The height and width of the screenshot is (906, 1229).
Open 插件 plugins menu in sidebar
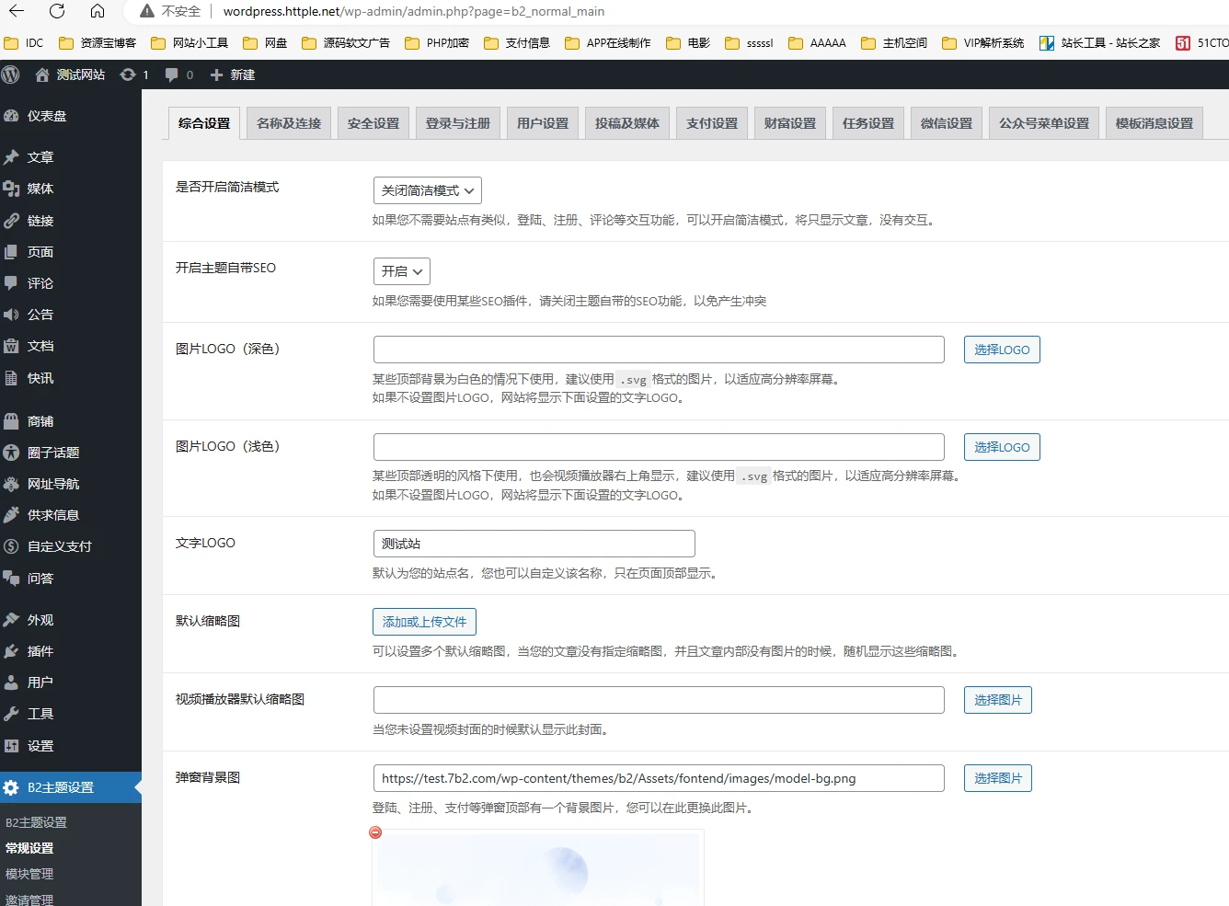click(40, 651)
